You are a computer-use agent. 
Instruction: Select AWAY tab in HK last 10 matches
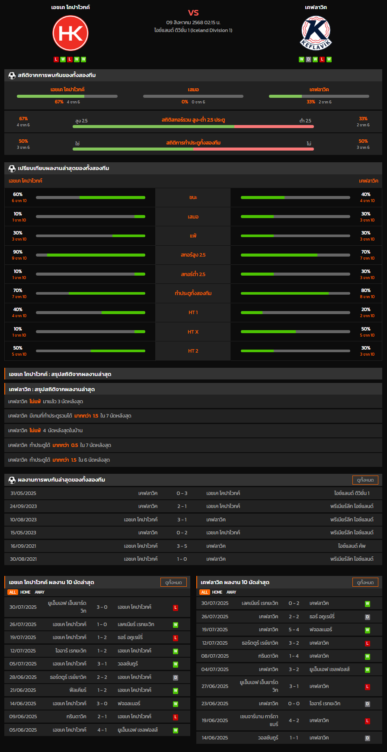[x=40, y=592]
